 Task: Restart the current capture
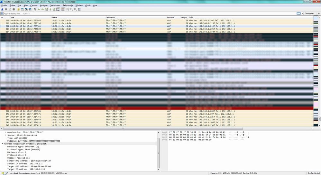tap(10, 9)
